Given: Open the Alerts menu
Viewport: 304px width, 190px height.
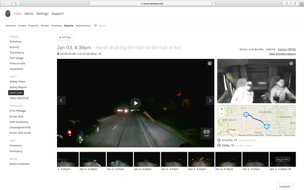Looking at the screenshot, I should pyautogui.click(x=28, y=14).
